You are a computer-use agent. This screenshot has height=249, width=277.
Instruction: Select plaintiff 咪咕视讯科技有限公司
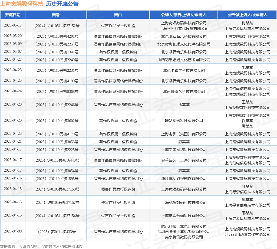(x=184, y=121)
